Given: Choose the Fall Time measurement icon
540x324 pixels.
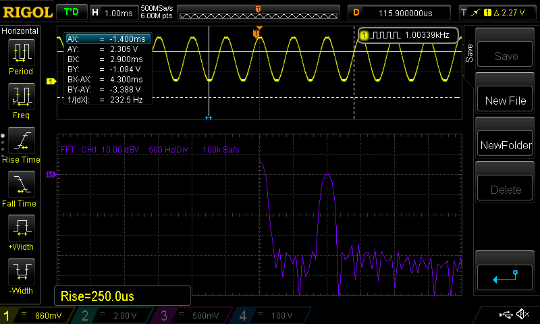Looking at the screenshot, I should pos(21,184).
